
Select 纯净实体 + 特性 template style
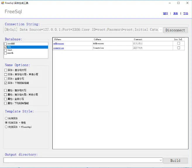tap(6, 123)
